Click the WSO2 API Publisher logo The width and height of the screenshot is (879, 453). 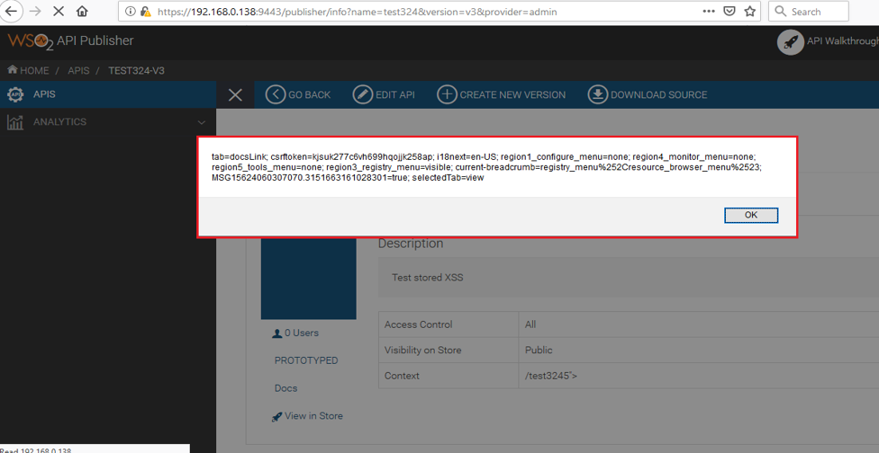(x=70, y=41)
